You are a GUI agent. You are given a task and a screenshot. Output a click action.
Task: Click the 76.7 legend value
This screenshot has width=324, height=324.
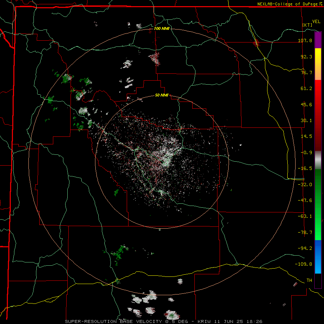pyautogui.click(x=306, y=72)
